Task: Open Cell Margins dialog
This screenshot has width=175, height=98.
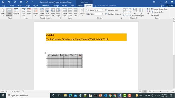Action: [x=141, y=12]
